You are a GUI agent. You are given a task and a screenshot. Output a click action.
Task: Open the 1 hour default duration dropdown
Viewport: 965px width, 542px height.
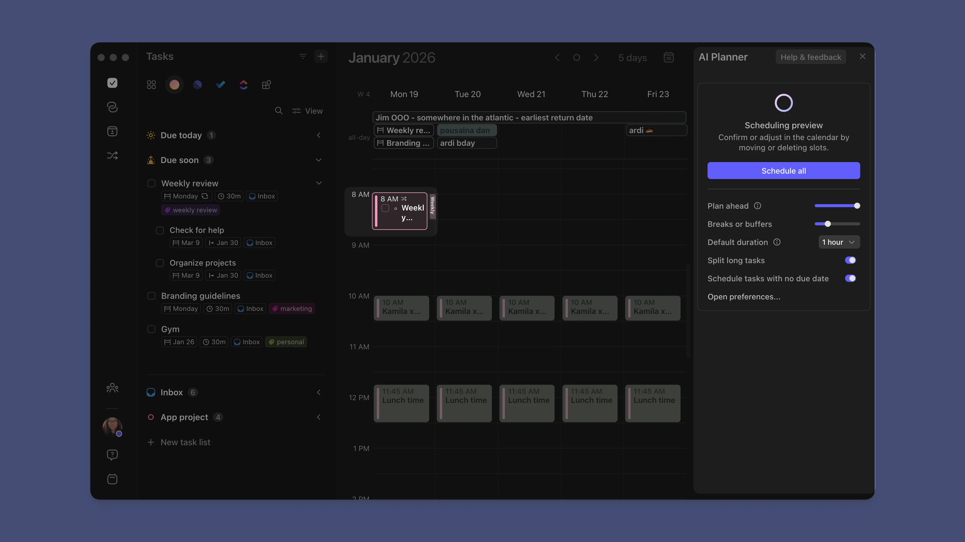[x=838, y=242]
